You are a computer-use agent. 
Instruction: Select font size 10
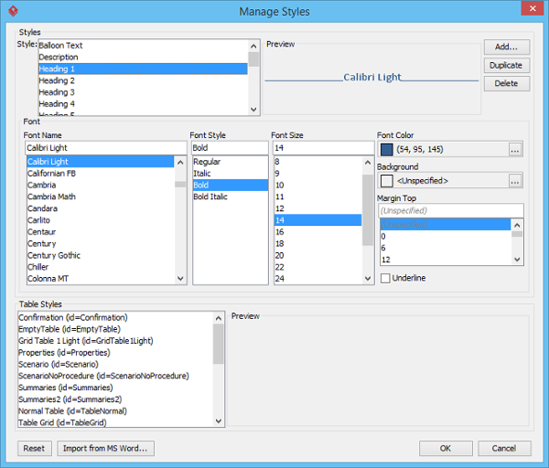coord(318,185)
